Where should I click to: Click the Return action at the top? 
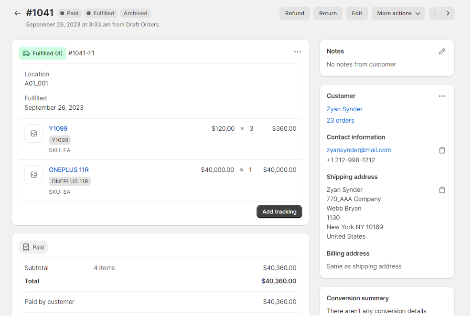click(x=328, y=13)
